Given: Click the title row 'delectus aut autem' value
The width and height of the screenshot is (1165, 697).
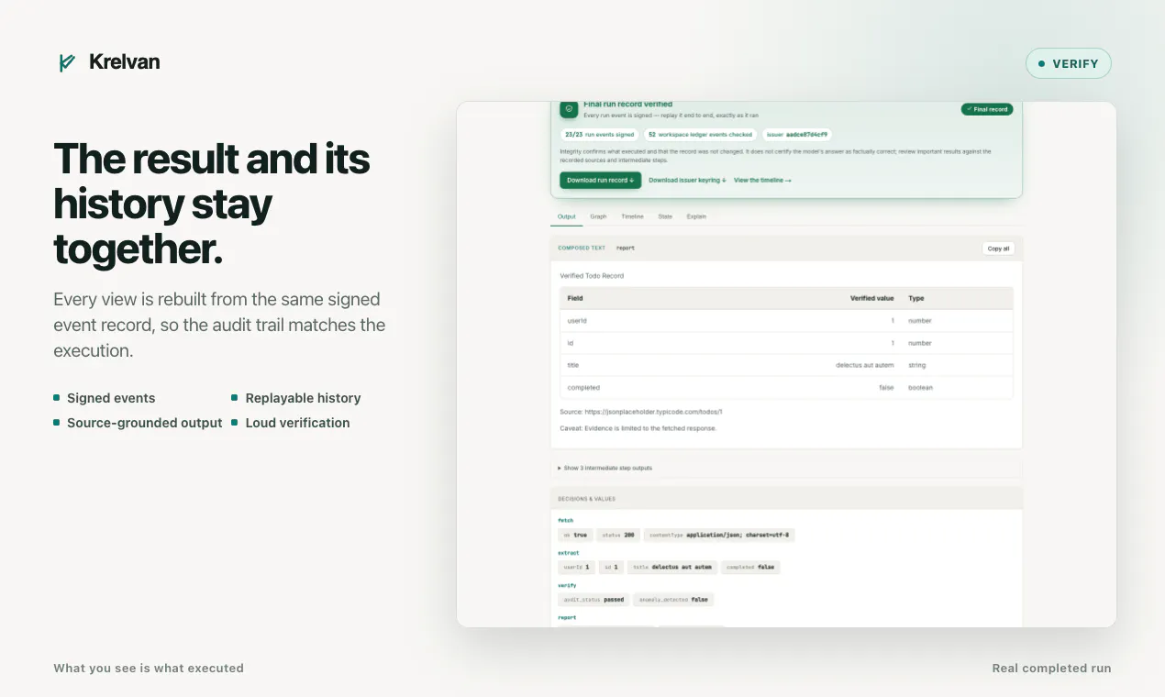Looking at the screenshot, I should click(864, 365).
